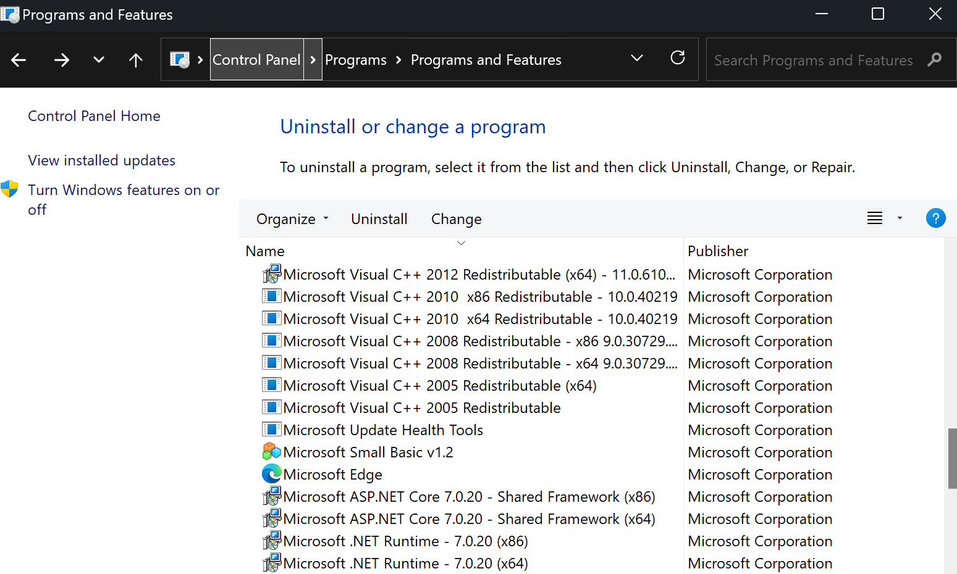Click icon of Visual C++ 2005 Redistributable non-x64 entry
Viewport: 957px width, 574px height.
pyautogui.click(x=272, y=407)
